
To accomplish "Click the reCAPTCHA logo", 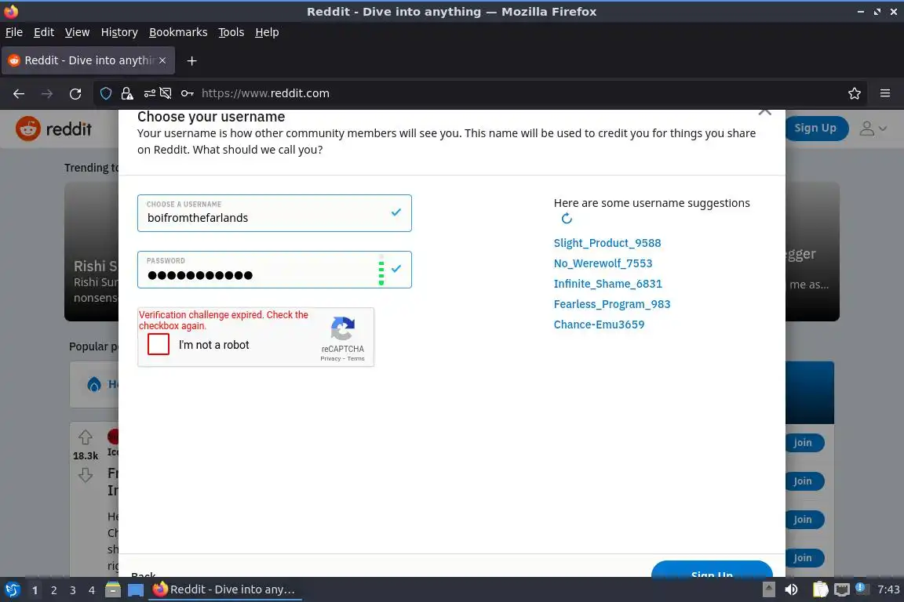I will click(342, 328).
